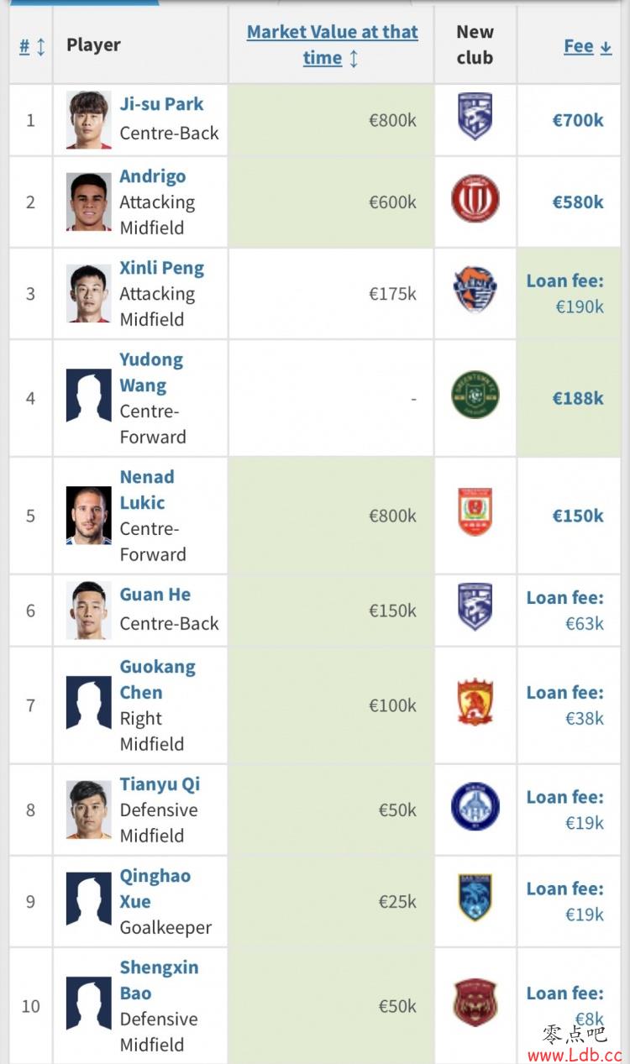
Task: Open the club crest in Xinli Peng's row
Action: click(x=475, y=290)
